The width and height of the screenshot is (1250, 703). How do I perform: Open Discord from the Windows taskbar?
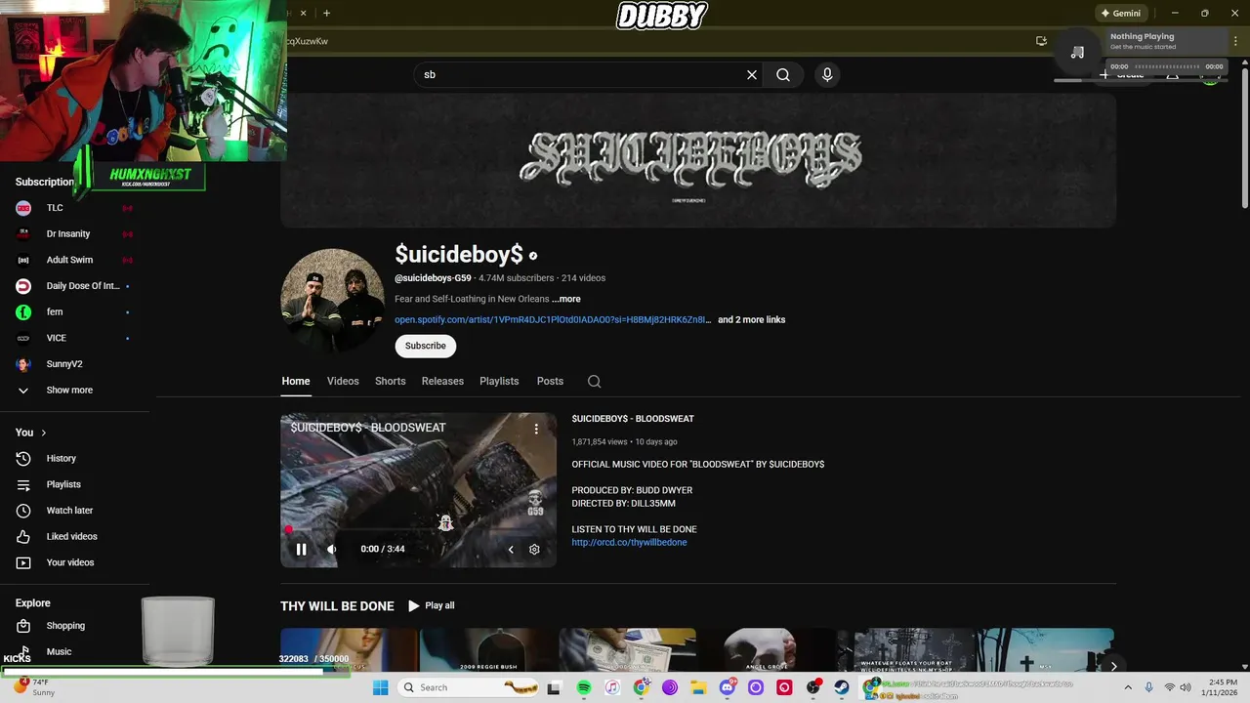[x=727, y=687]
